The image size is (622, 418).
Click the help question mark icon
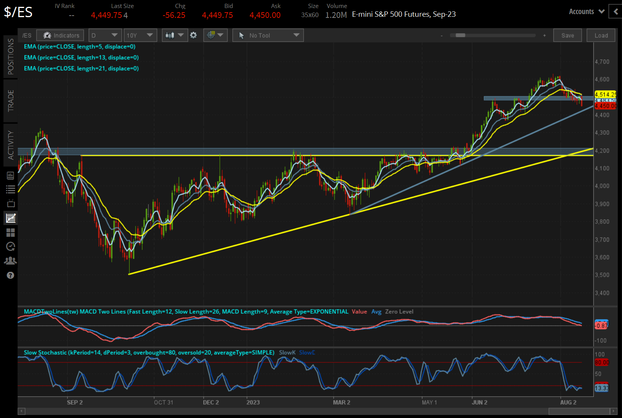[x=10, y=275]
